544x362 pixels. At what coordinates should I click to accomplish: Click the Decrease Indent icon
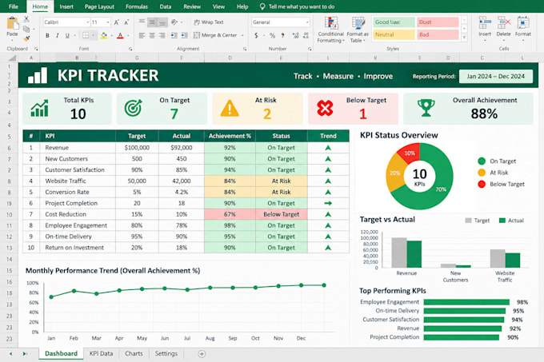174,35
